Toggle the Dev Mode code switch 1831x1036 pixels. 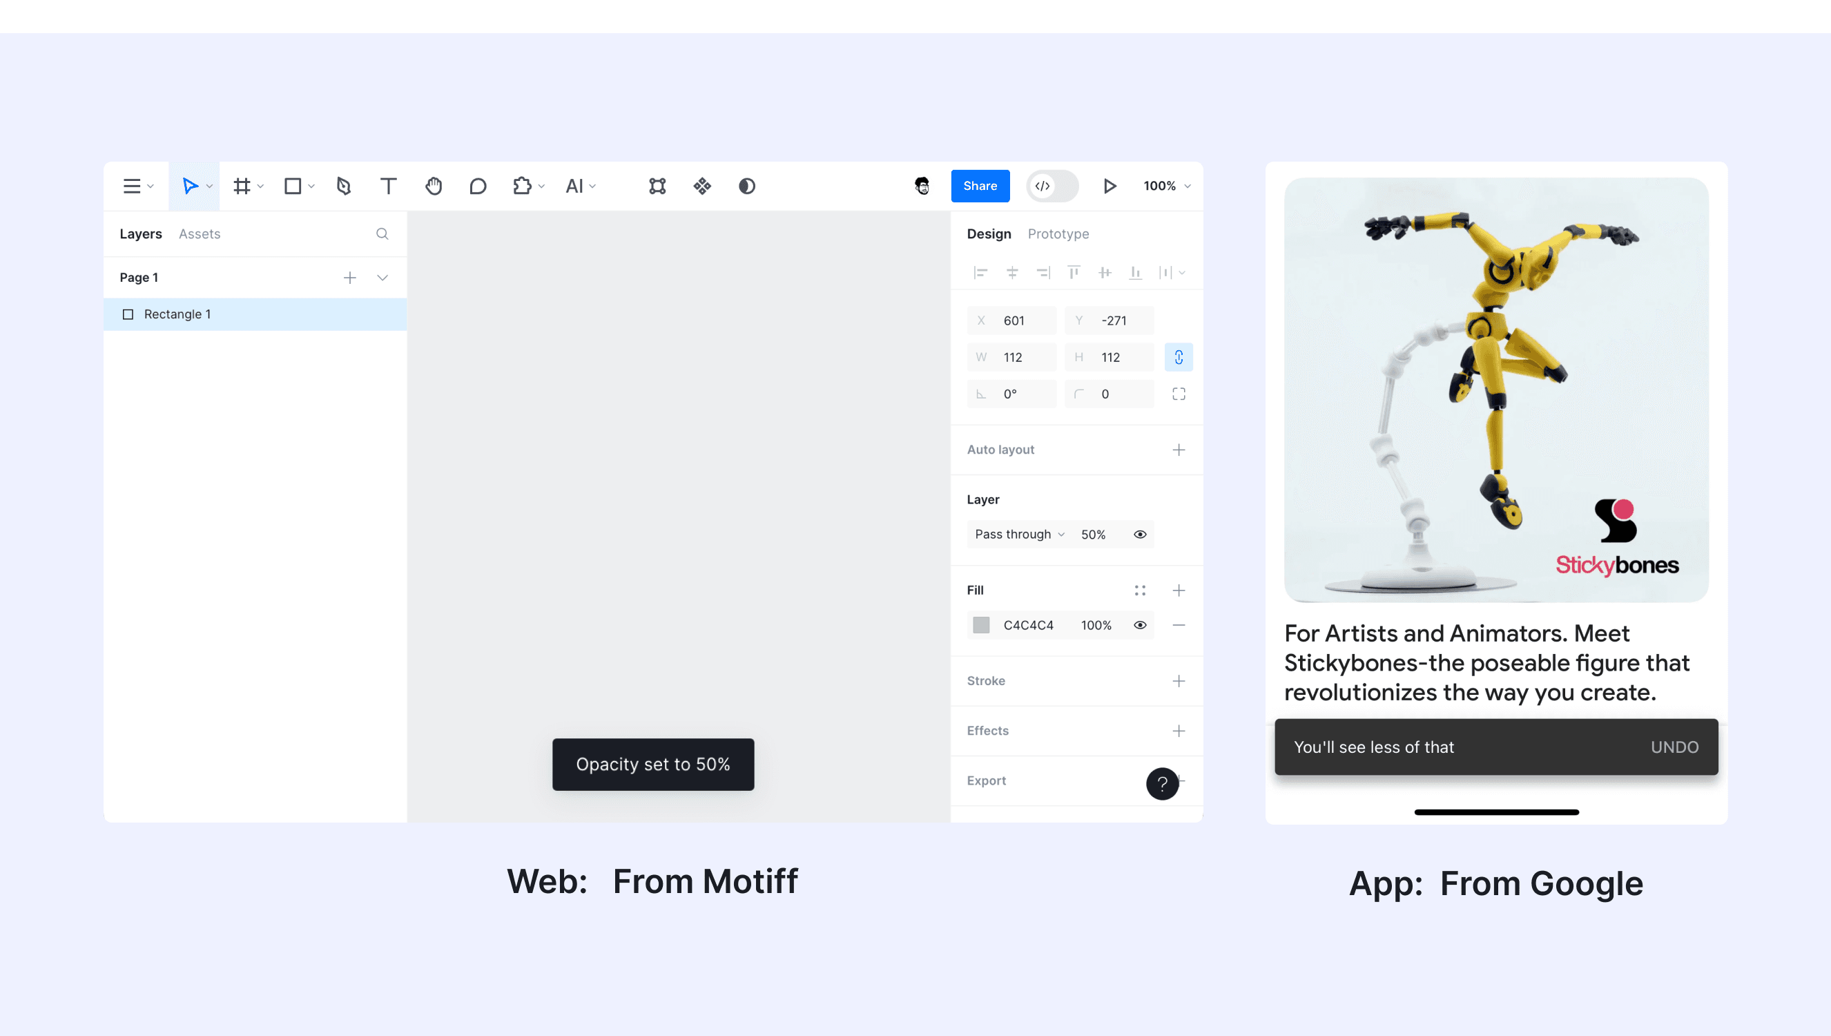tap(1052, 186)
